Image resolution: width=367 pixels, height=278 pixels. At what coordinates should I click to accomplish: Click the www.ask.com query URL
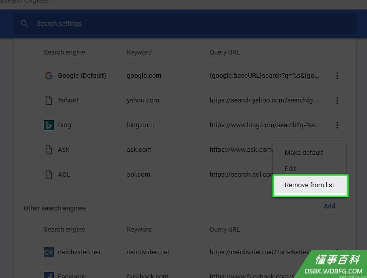(241, 150)
